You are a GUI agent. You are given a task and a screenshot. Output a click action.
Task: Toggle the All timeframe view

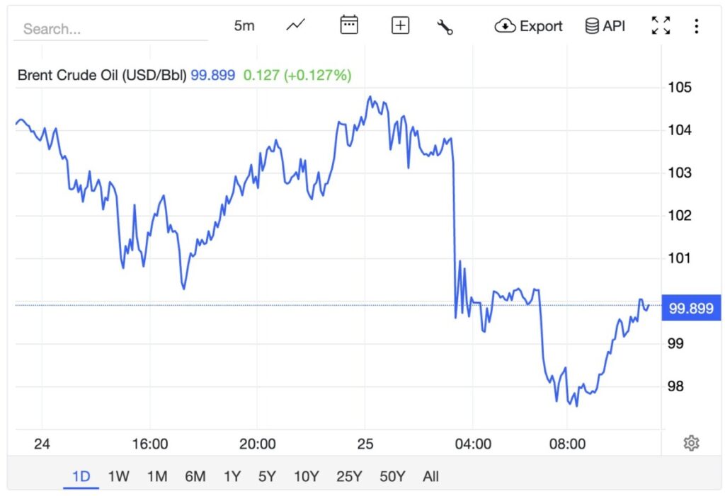pyautogui.click(x=430, y=477)
